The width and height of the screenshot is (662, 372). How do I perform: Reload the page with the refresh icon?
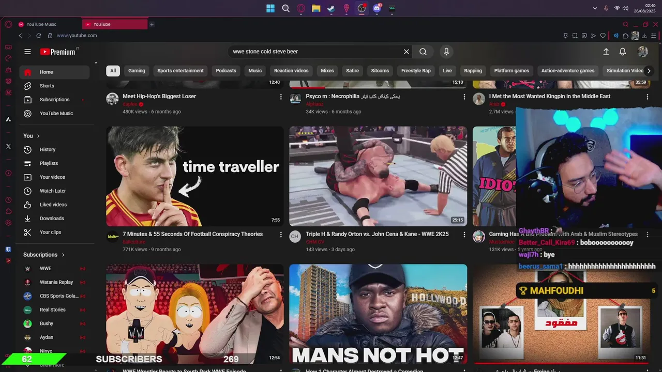(39, 36)
